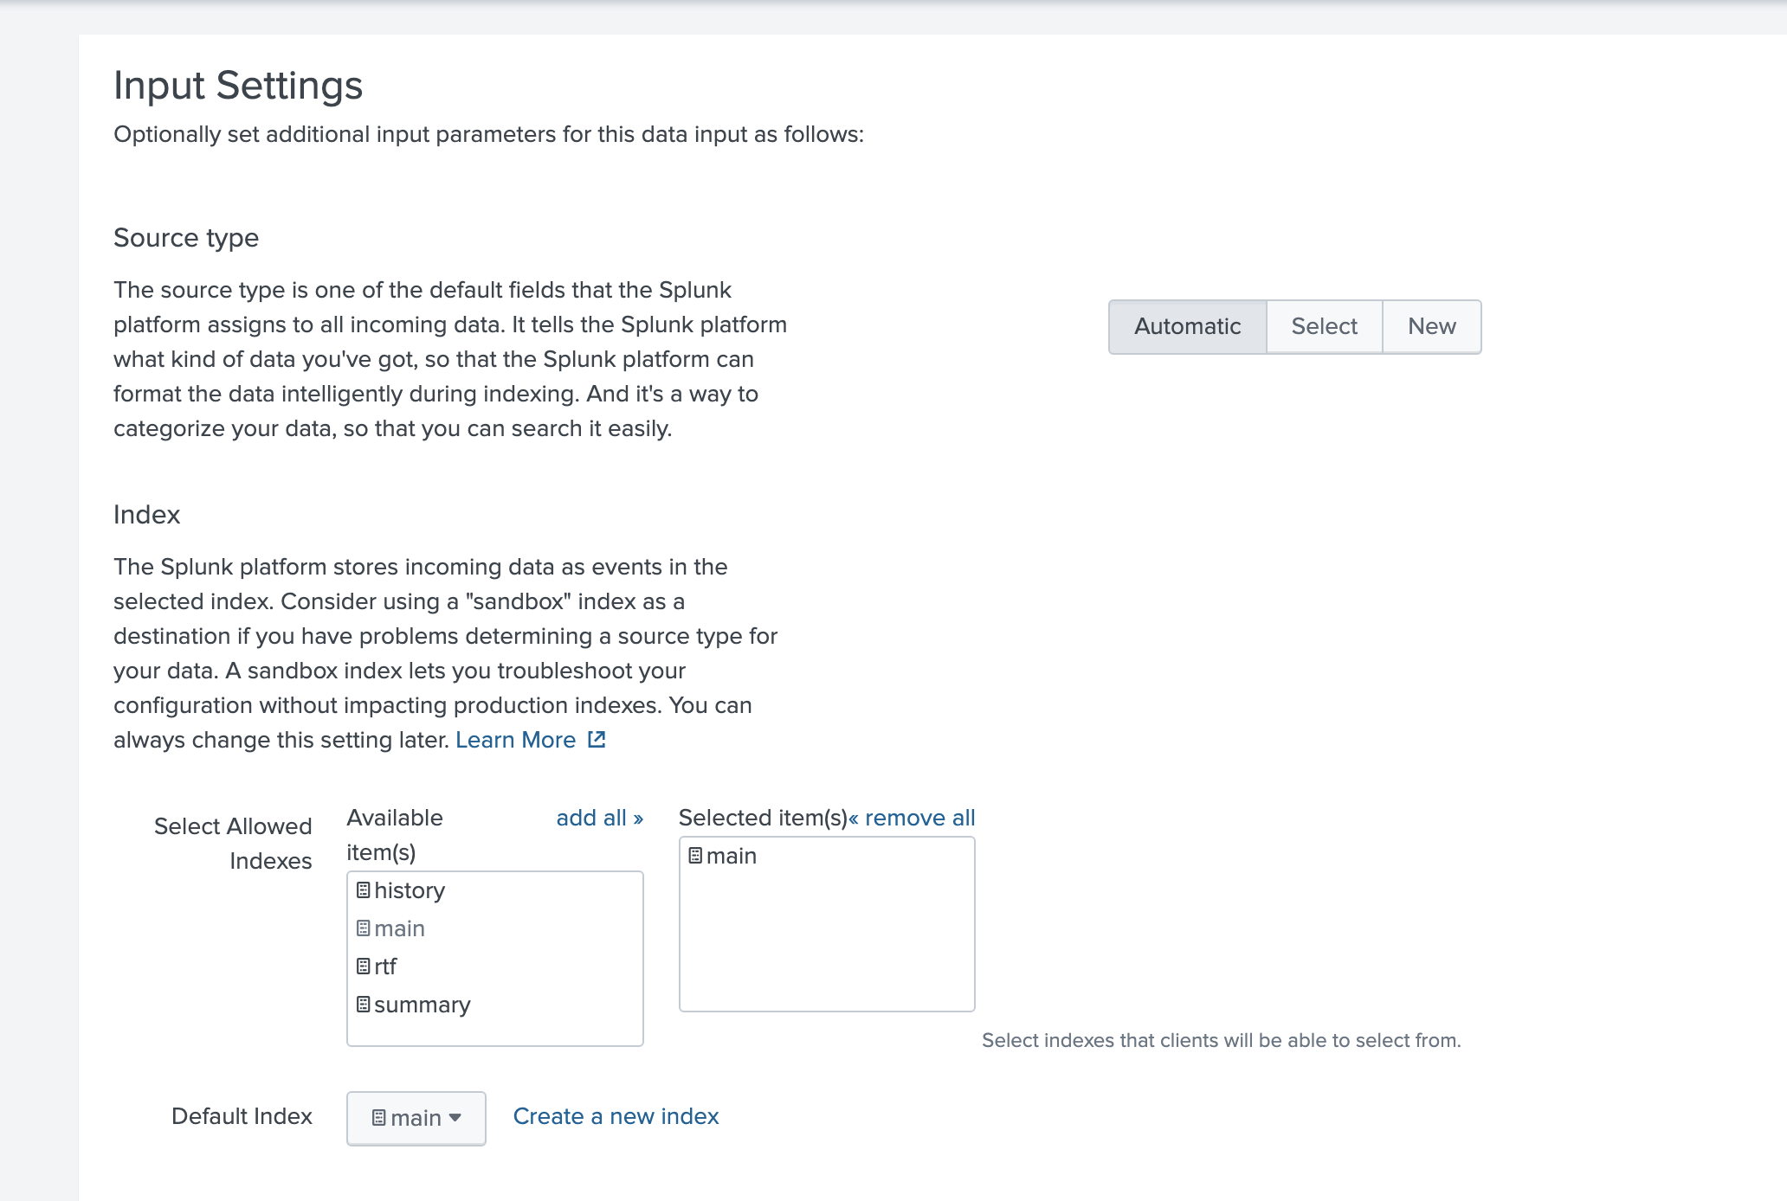This screenshot has width=1787, height=1201.
Task: Add summary index to selected items
Action: pos(423,1005)
